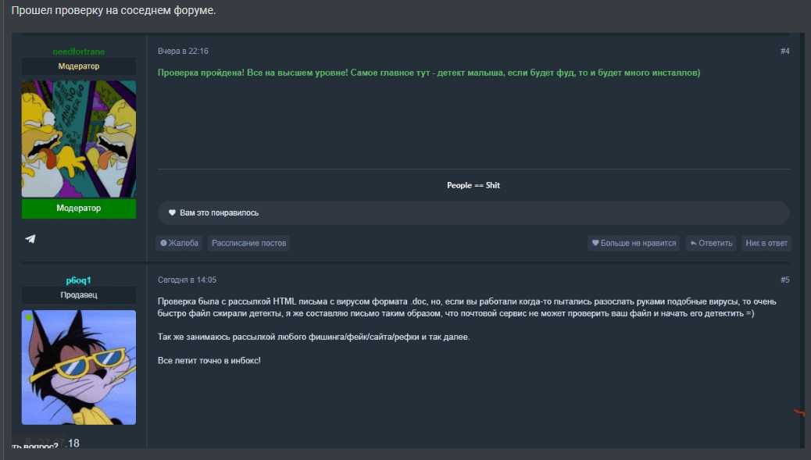Click the green "Модератор" banner under the avatar

78,209
